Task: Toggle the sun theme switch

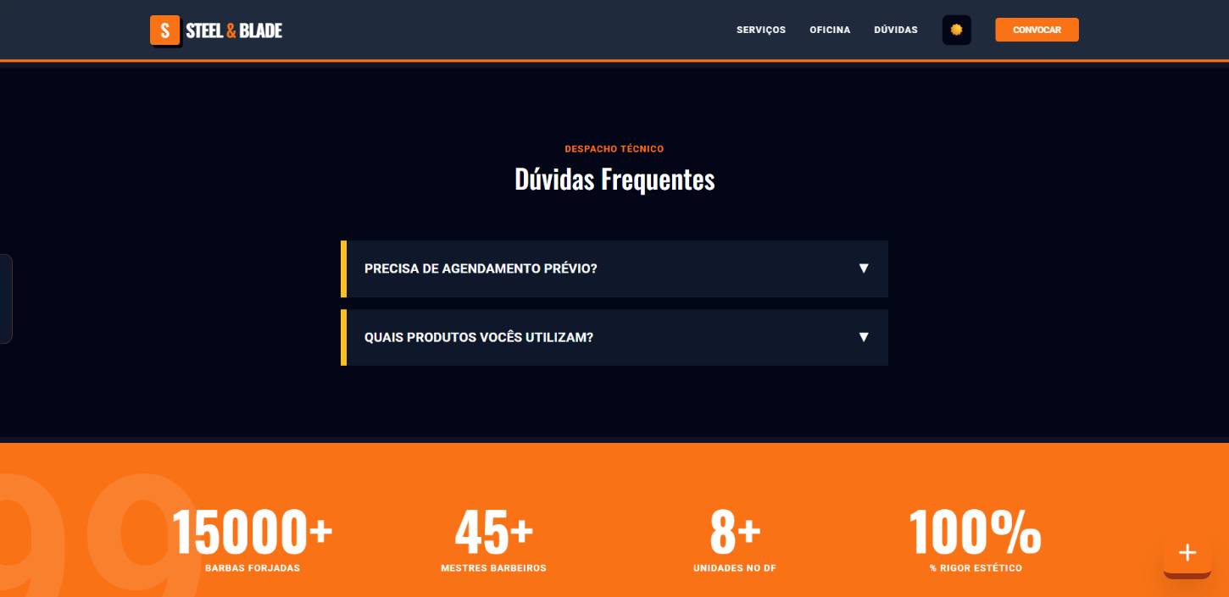Action: [x=956, y=30]
